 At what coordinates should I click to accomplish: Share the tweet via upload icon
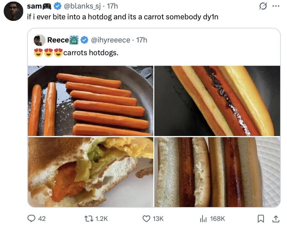tap(276, 219)
